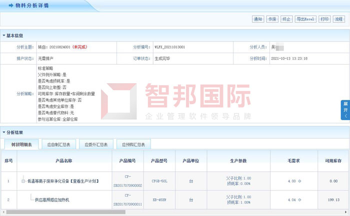Click the 生产参数 column header

point(238,161)
